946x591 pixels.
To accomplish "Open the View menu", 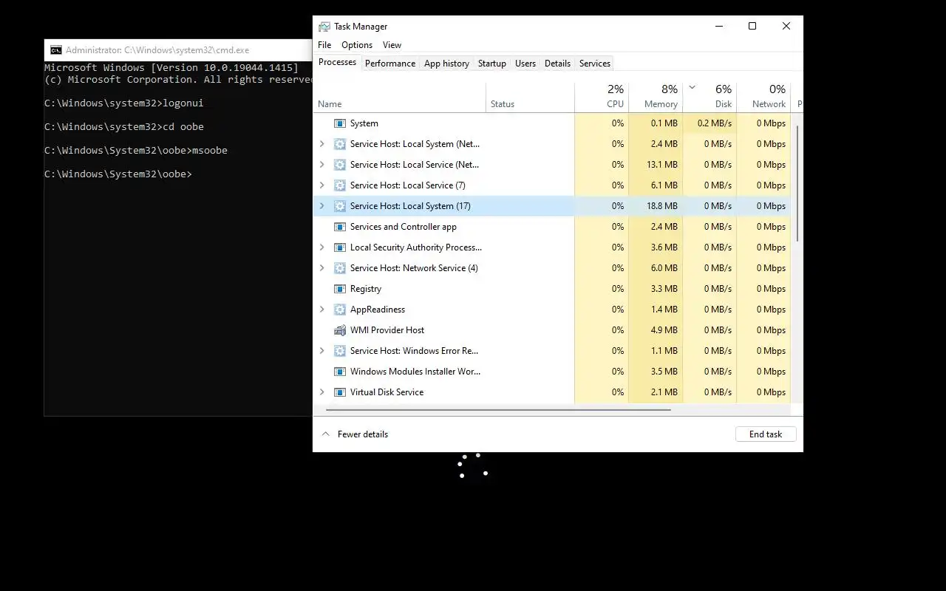I will [x=392, y=45].
